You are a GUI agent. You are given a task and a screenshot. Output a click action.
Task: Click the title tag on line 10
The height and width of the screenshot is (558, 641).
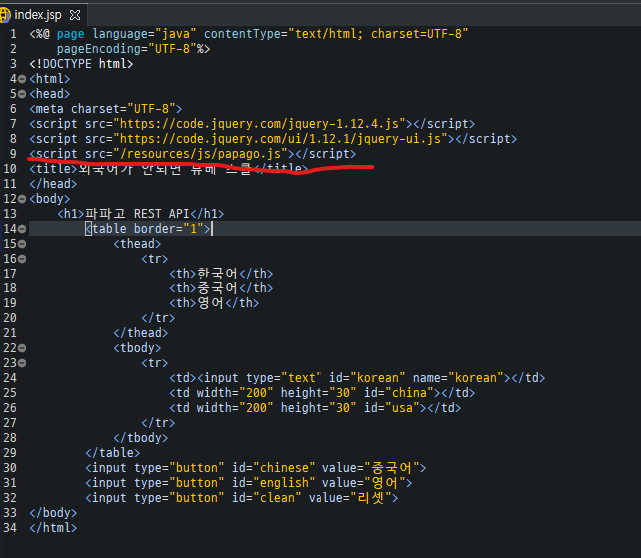point(168,169)
